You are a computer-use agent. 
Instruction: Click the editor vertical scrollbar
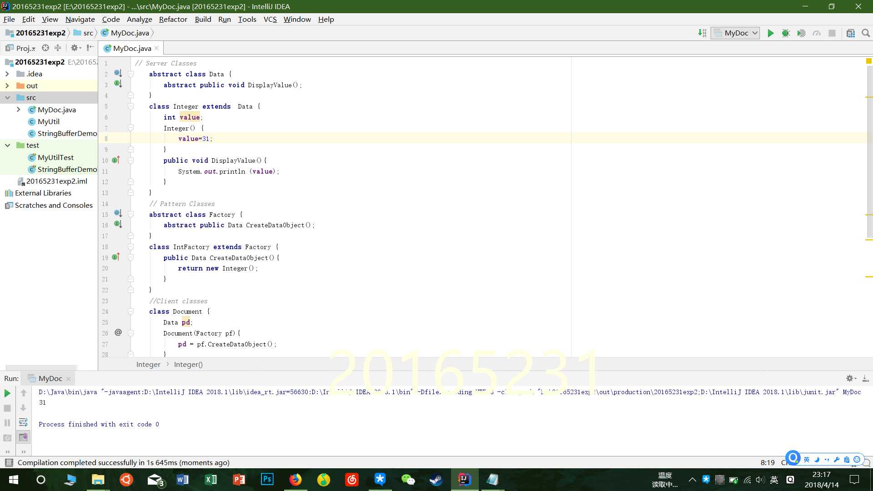pyautogui.click(x=869, y=152)
